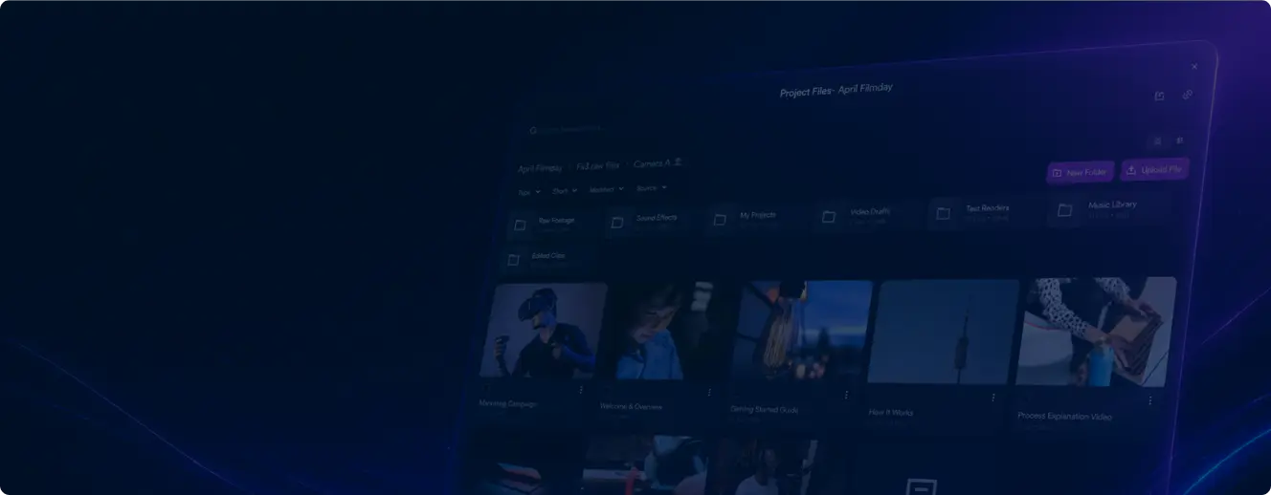This screenshot has width=1271, height=495.
Task: Open the Marketing Campaign video thumbnail
Action: (x=544, y=331)
